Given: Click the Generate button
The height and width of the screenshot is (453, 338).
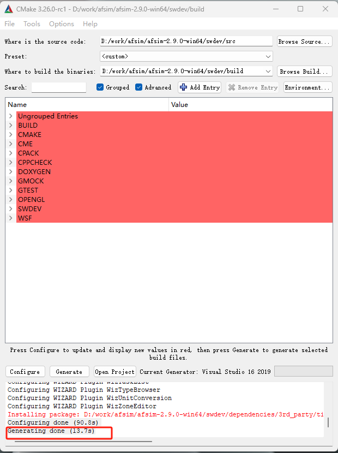Looking at the screenshot, I should (x=69, y=372).
